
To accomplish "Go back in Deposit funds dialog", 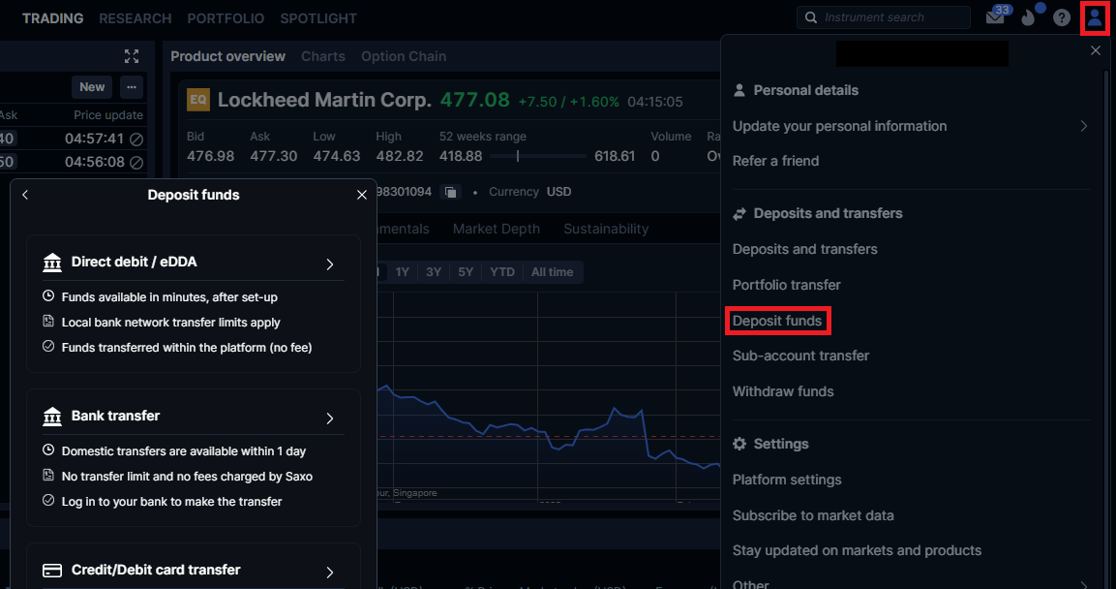I will (25, 195).
